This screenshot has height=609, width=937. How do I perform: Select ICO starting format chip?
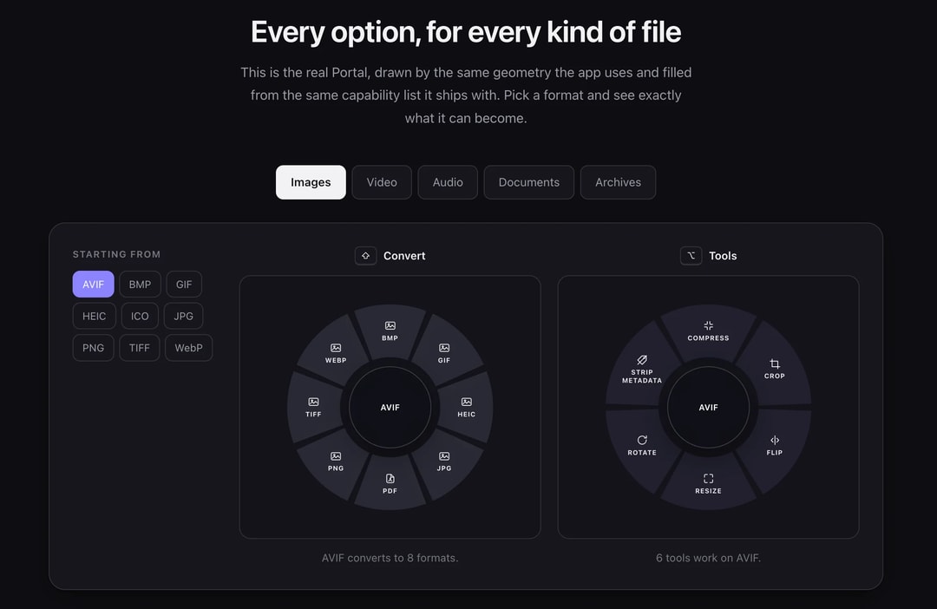[140, 316]
